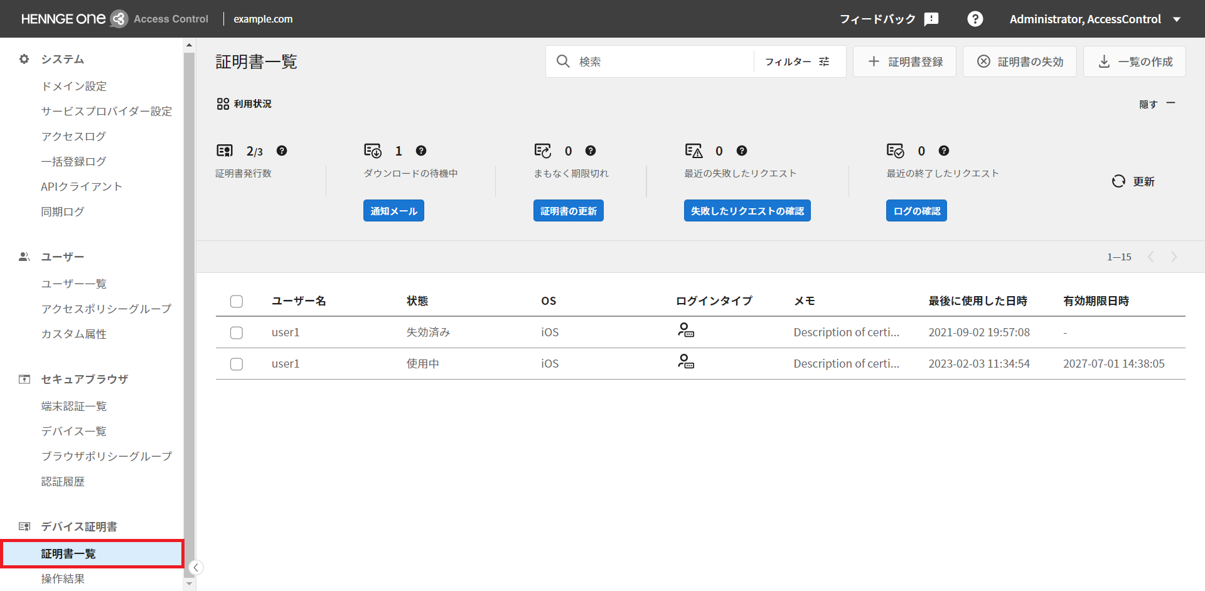Image resolution: width=1205 pixels, height=591 pixels.
Task: Click the 失敗したリクエストの確認 button
Action: click(x=747, y=211)
